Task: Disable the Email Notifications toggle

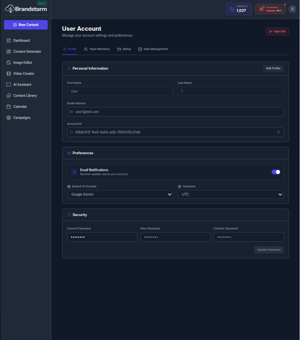Action: click(276, 172)
